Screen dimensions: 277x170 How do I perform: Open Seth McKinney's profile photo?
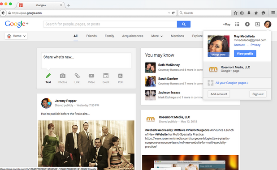point(150,68)
